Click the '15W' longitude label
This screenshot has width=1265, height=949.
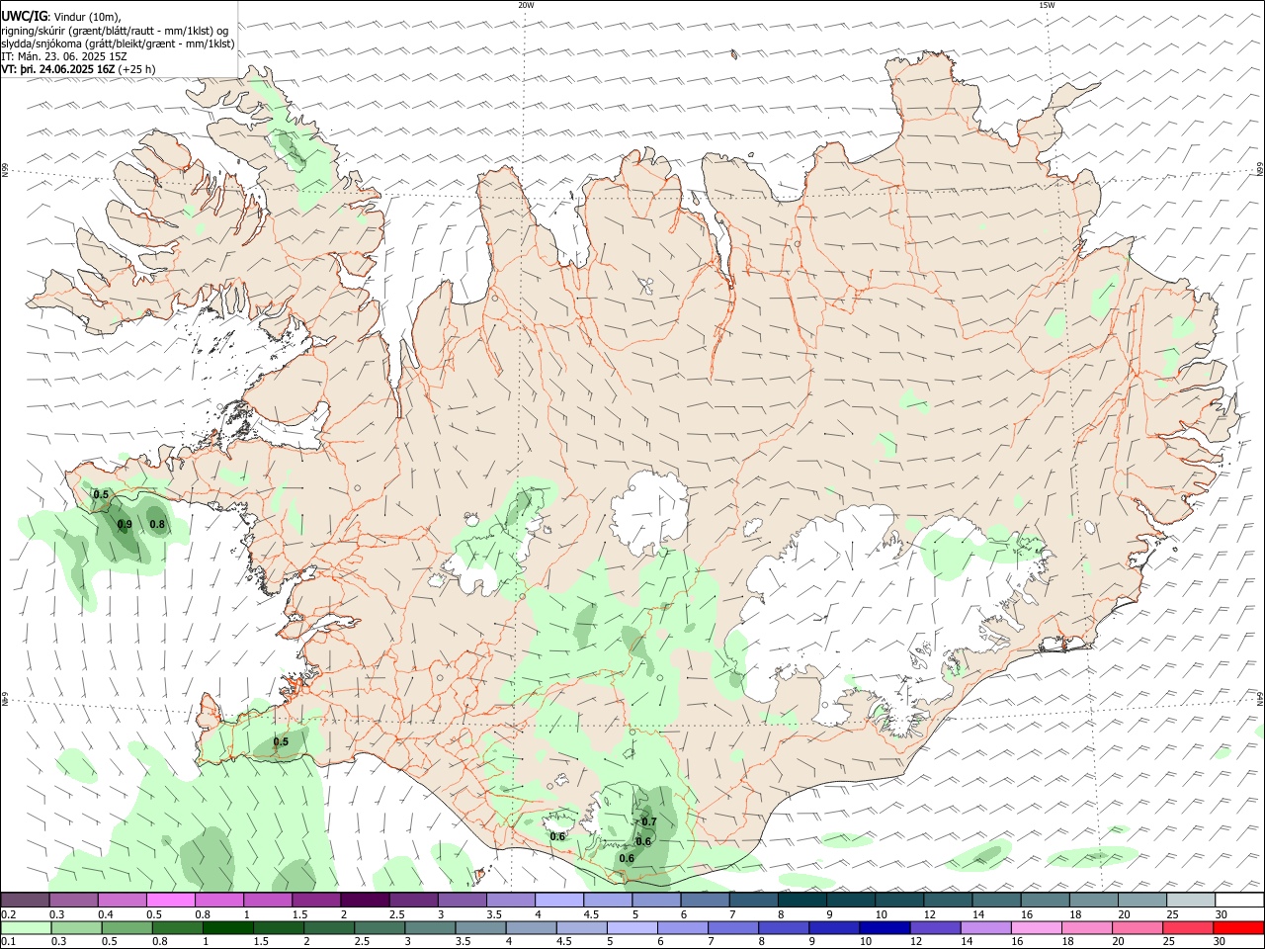[x=1047, y=5]
